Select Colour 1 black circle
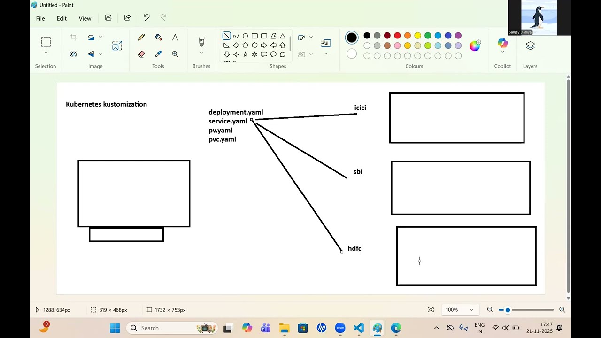This screenshot has height=338, width=601. point(352,38)
